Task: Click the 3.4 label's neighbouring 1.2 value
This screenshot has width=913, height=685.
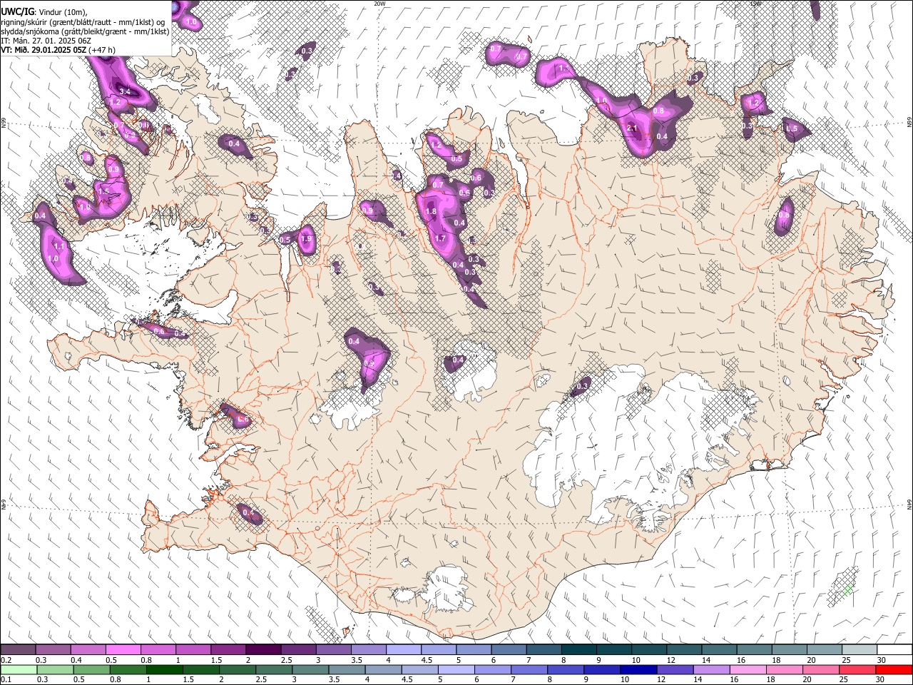Action: click(x=116, y=103)
